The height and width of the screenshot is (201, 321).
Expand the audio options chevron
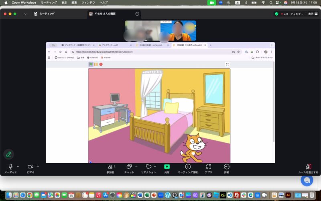pyautogui.click(x=18, y=166)
